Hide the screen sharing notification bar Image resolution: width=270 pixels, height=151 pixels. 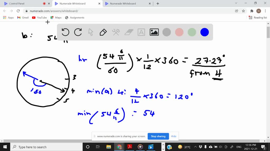173,136
